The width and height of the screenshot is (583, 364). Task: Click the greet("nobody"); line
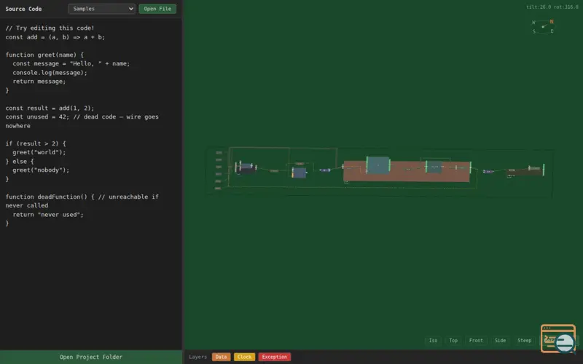point(41,170)
